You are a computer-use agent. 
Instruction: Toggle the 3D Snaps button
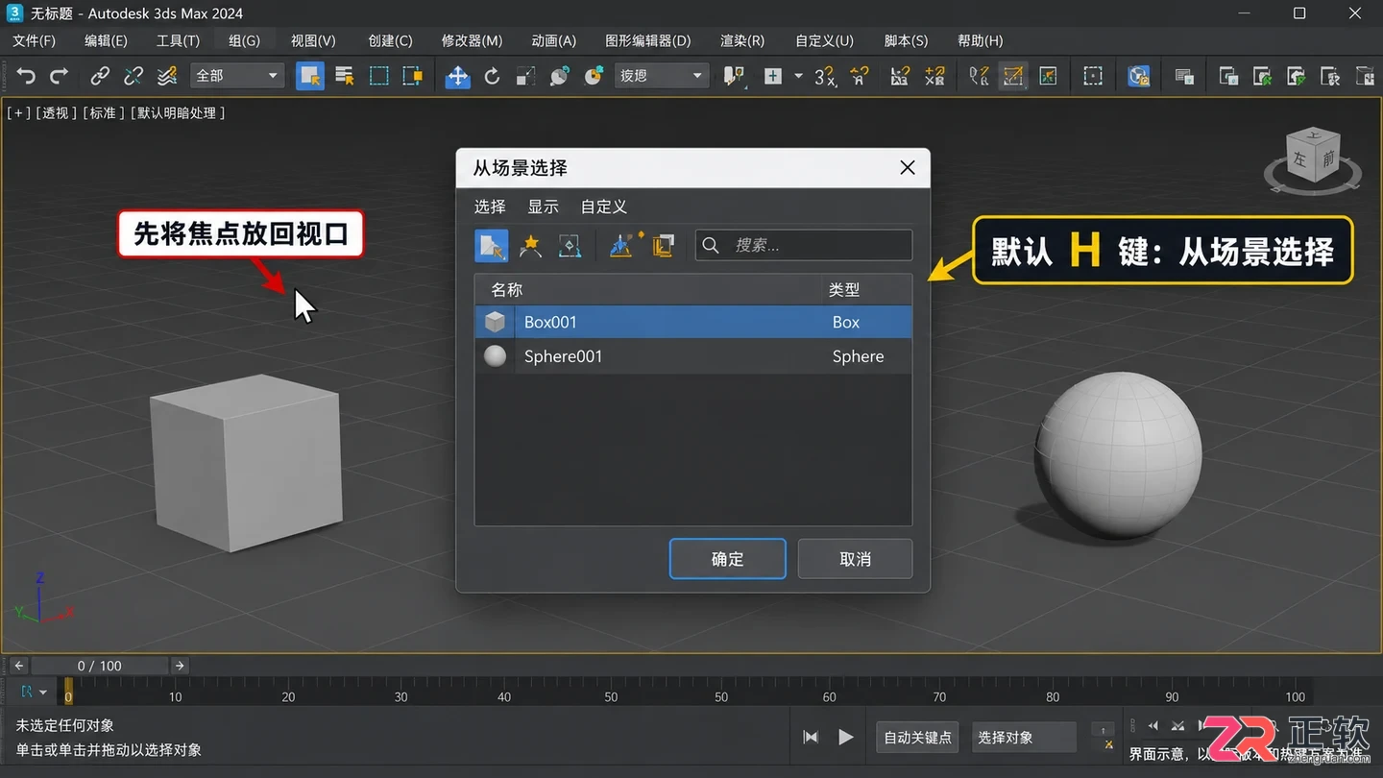(x=825, y=76)
